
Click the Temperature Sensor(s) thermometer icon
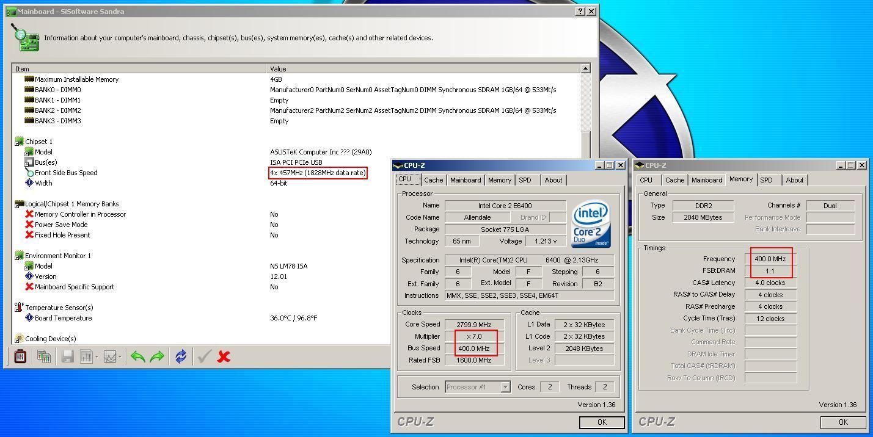[x=19, y=308]
